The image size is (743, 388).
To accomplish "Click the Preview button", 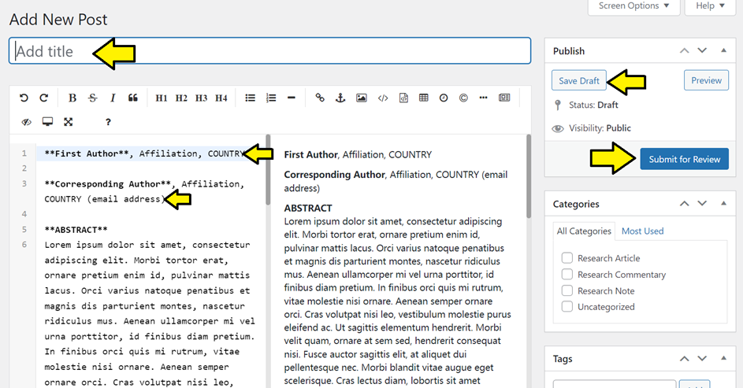I will [x=706, y=80].
